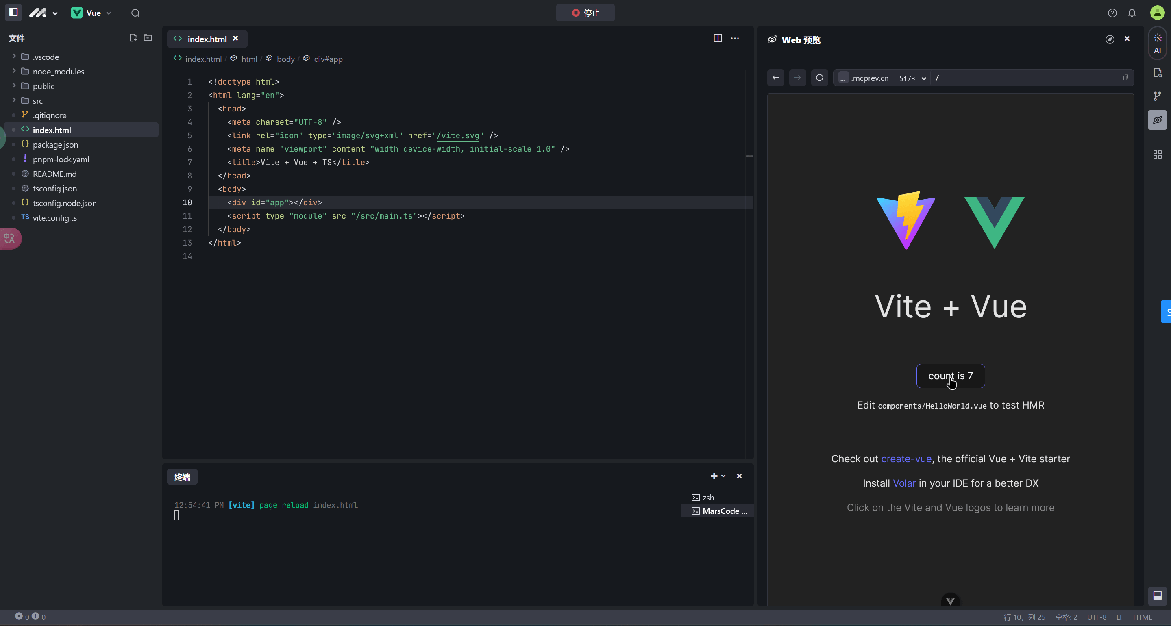Open new terminal type dropdown arrow

(x=723, y=476)
